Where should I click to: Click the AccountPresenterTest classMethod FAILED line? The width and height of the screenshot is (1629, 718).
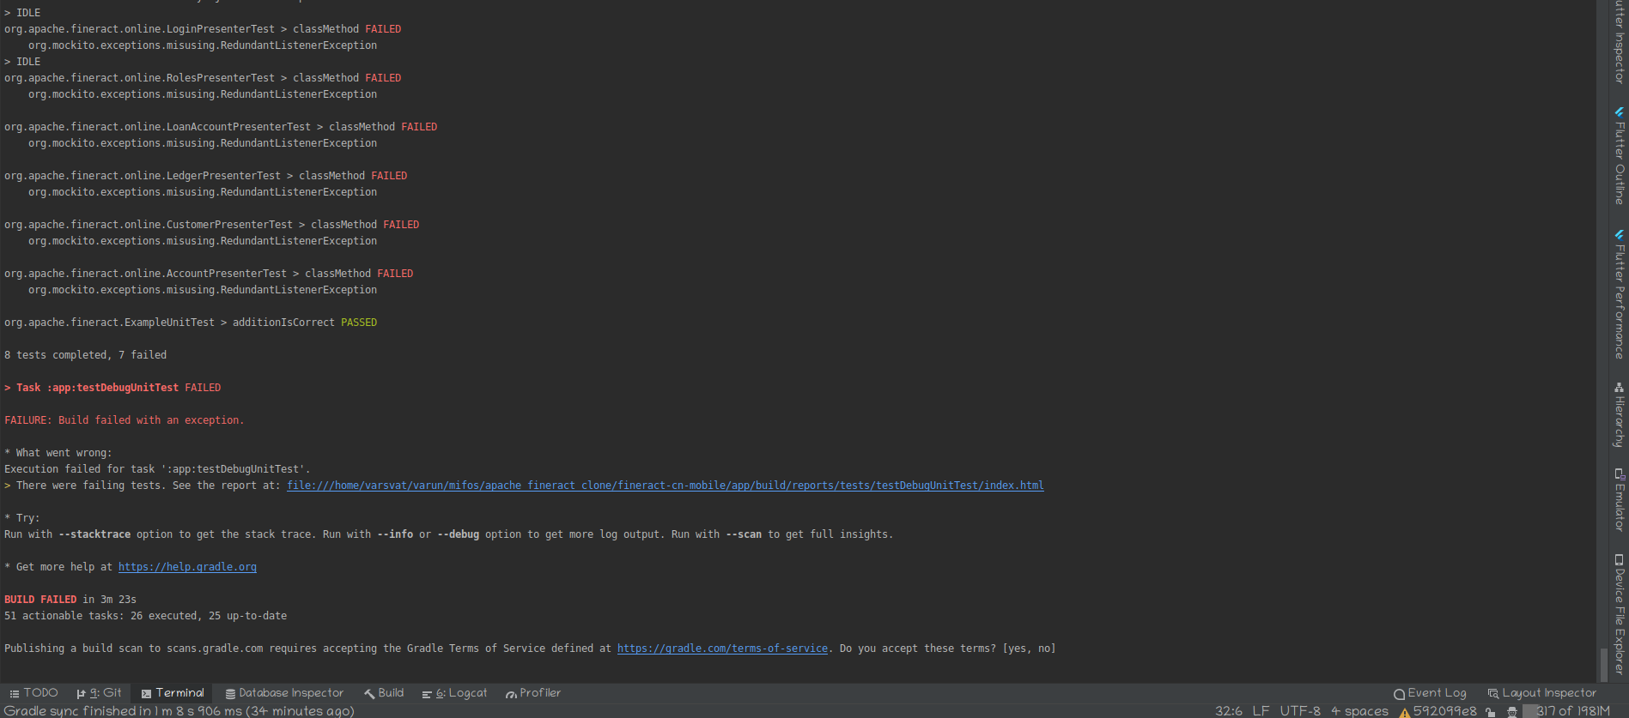tap(209, 274)
